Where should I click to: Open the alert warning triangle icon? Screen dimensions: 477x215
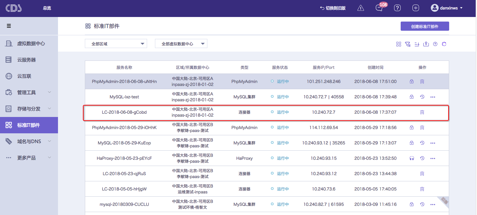click(361, 8)
